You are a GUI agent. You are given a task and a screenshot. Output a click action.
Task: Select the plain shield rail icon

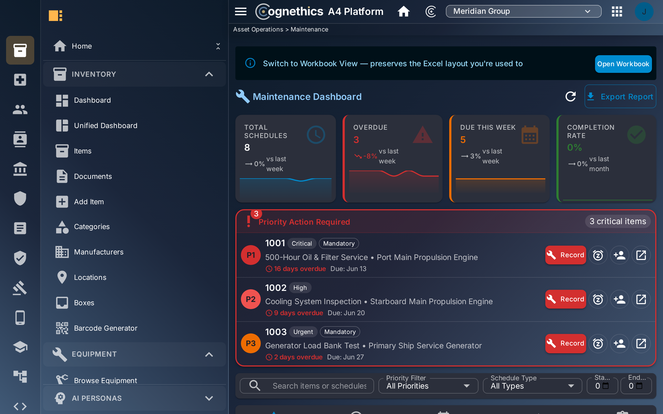coord(20,198)
